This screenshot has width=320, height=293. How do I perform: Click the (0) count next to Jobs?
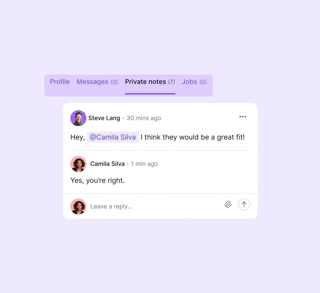(203, 82)
